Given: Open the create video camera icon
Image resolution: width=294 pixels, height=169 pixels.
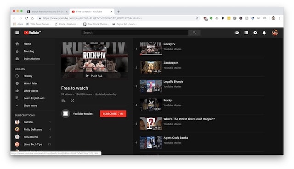Looking at the screenshot, I should [x=237, y=32].
